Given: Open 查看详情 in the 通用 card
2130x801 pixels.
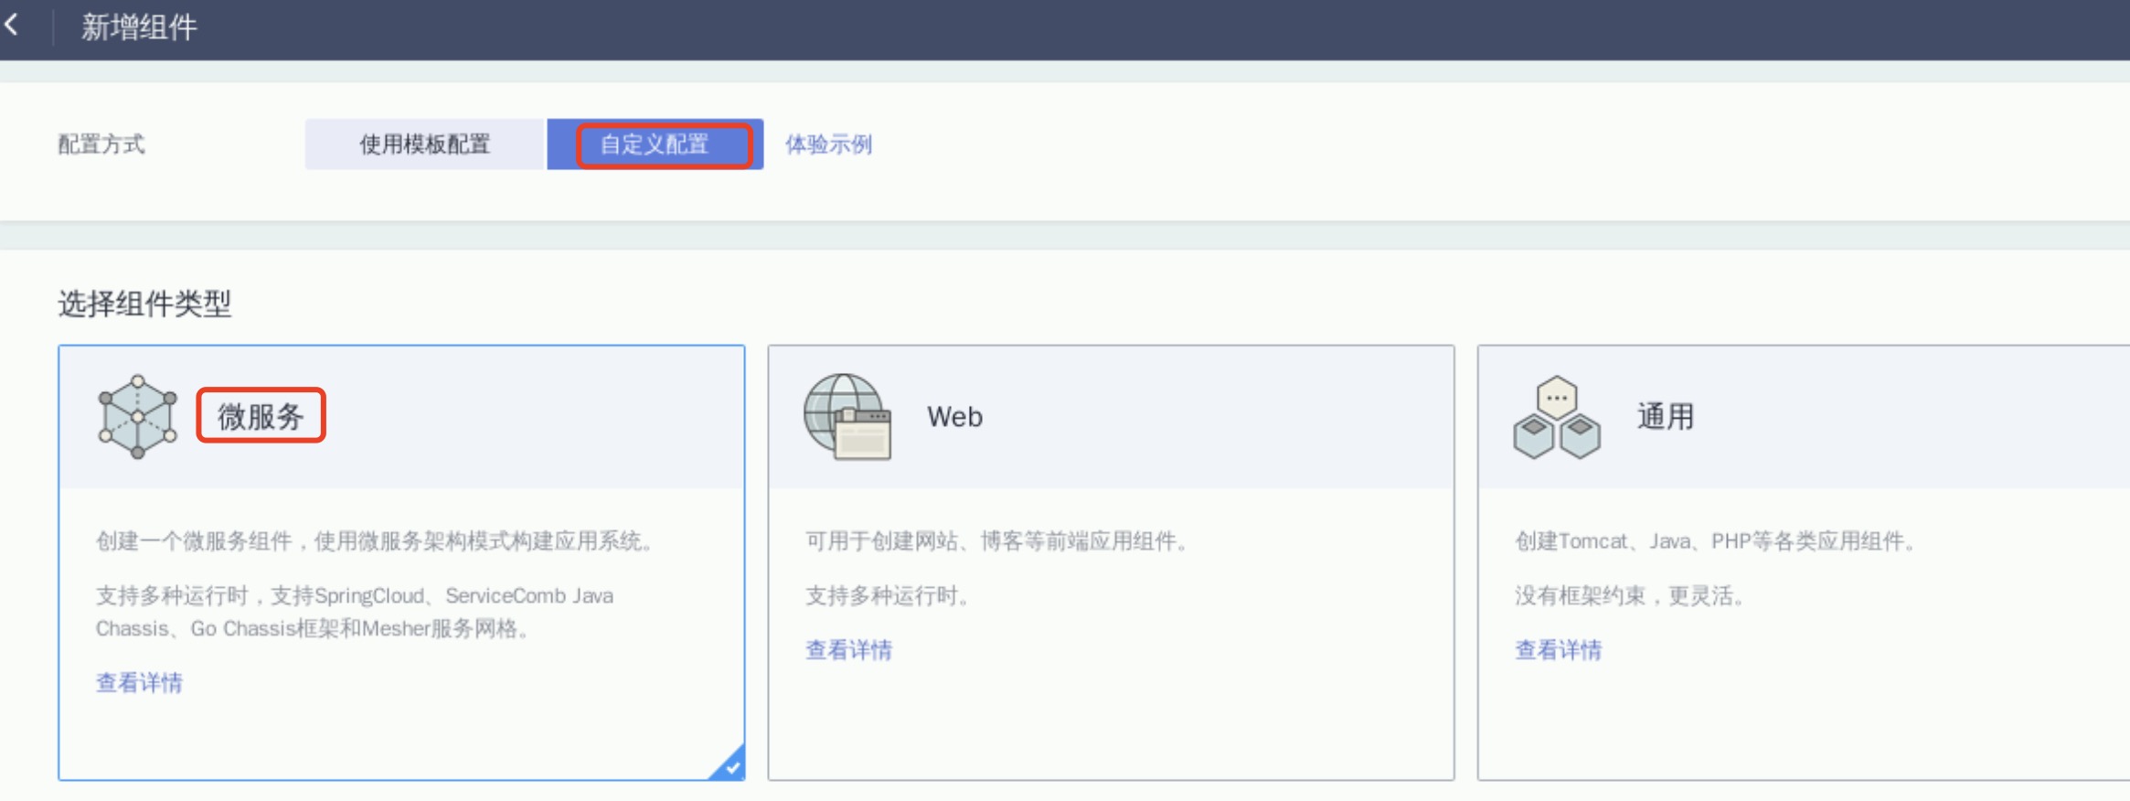Looking at the screenshot, I should (1558, 650).
